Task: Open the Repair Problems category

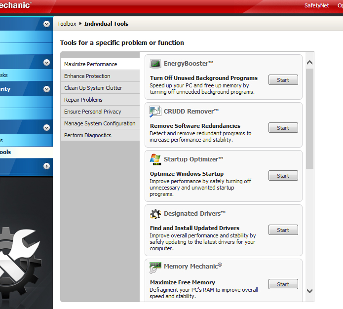Action: [x=100, y=100]
